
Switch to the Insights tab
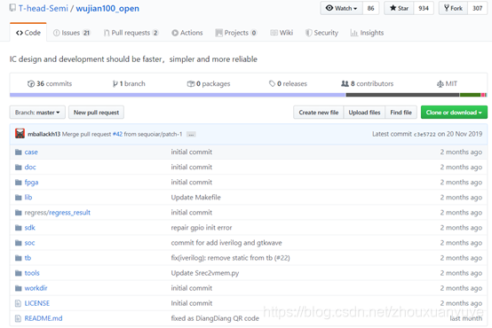367,33
